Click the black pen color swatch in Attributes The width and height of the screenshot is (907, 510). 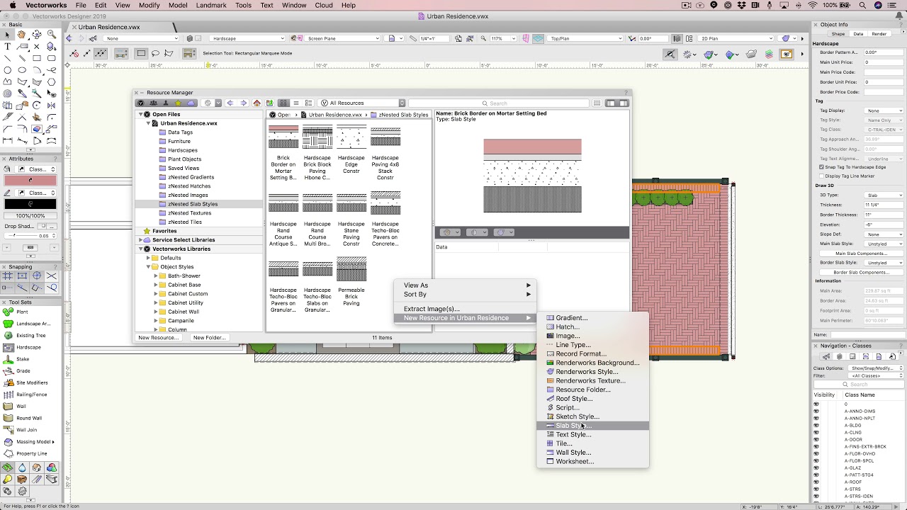point(30,204)
